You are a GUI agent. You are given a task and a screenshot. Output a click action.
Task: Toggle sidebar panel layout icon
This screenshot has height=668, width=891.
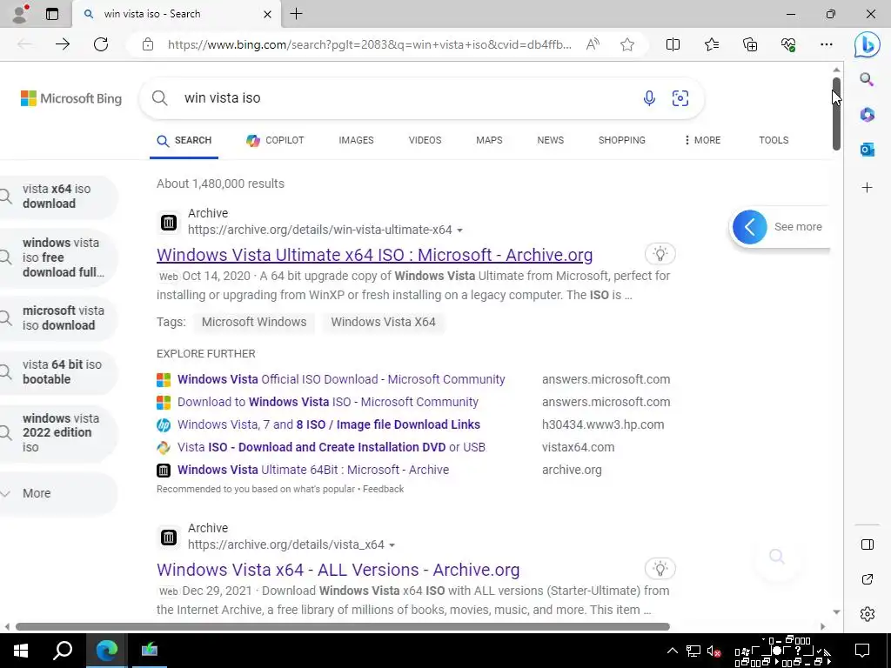[x=868, y=544]
